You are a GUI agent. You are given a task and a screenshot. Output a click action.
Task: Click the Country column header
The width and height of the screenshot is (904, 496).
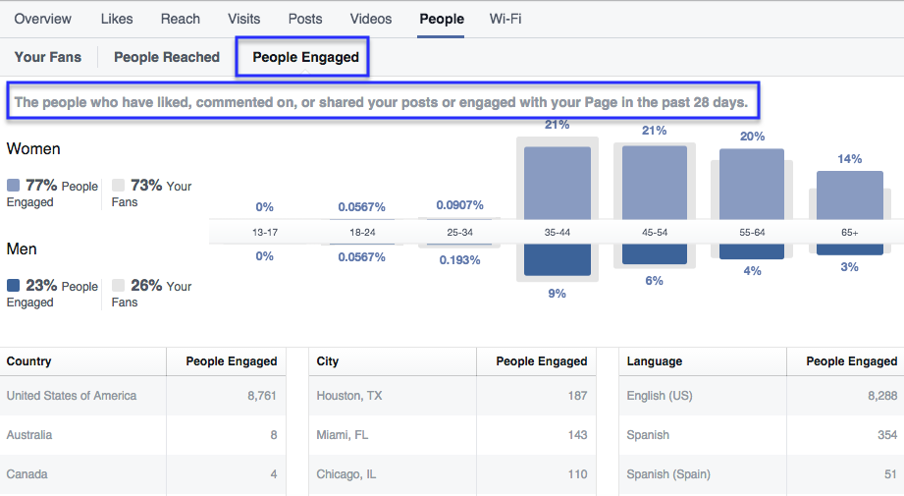pyautogui.click(x=29, y=361)
